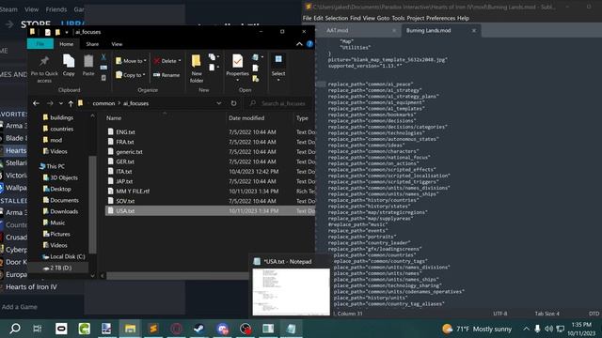Pin selection to Quick access

pos(44,69)
